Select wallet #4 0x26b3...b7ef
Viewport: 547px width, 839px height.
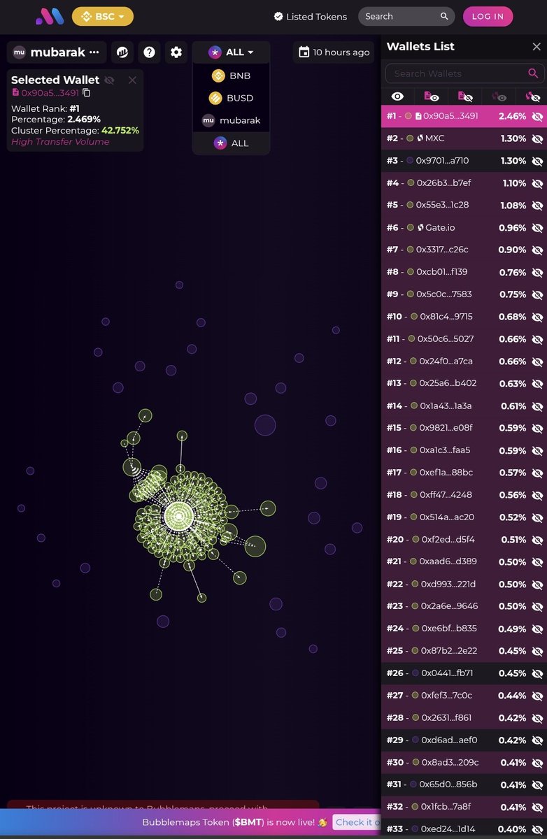click(464, 183)
